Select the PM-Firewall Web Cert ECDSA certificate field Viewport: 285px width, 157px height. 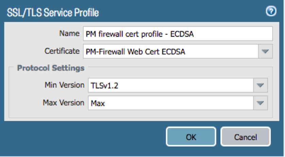click(x=171, y=52)
